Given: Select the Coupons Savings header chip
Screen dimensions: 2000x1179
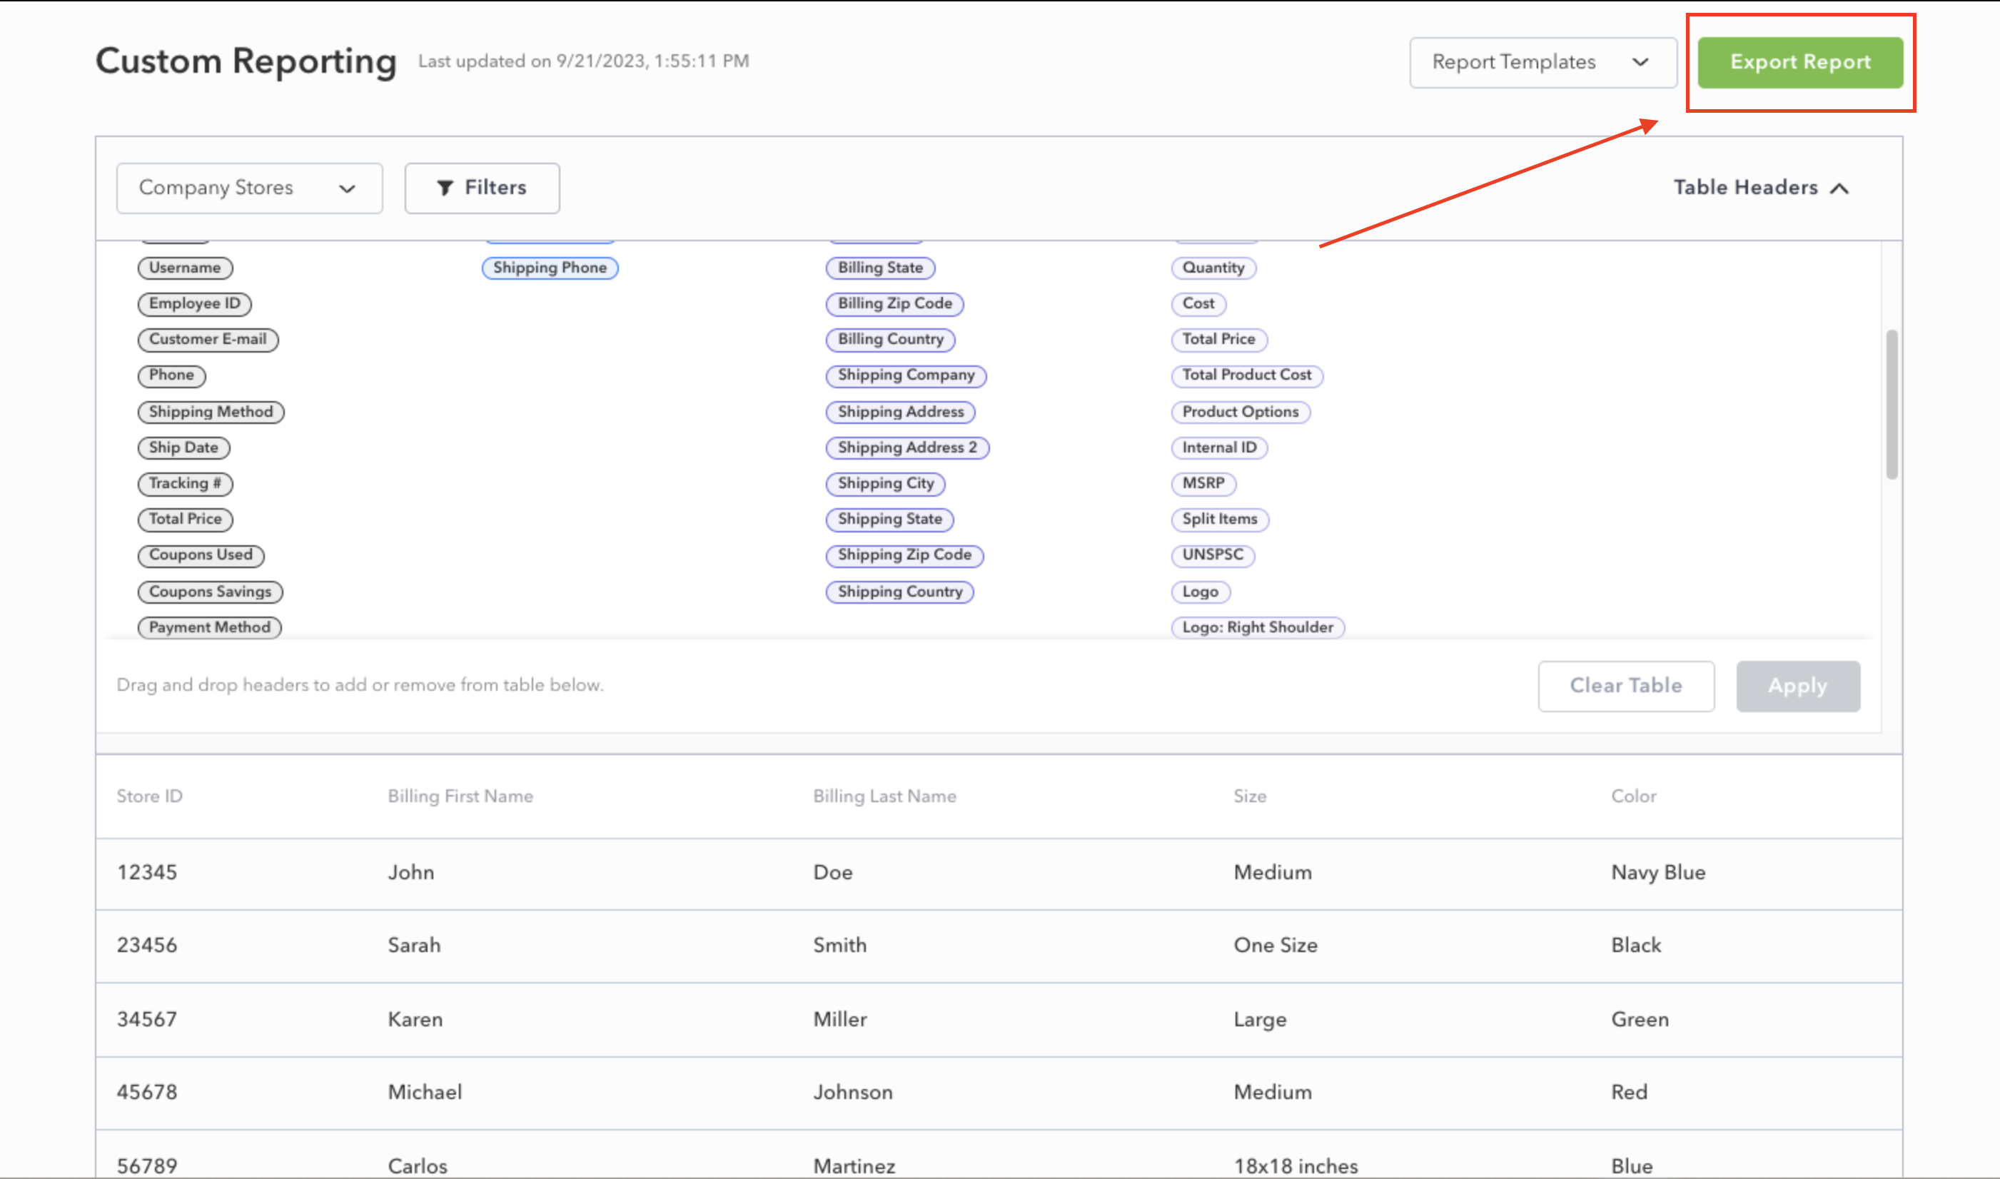Looking at the screenshot, I should pos(210,591).
